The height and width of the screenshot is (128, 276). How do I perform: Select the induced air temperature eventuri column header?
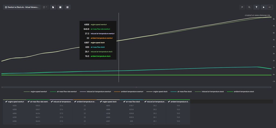(63, 102)
